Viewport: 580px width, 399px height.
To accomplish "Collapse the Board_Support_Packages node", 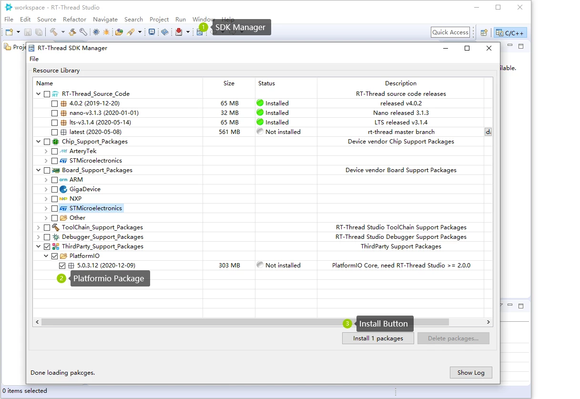I will point(39,170).
